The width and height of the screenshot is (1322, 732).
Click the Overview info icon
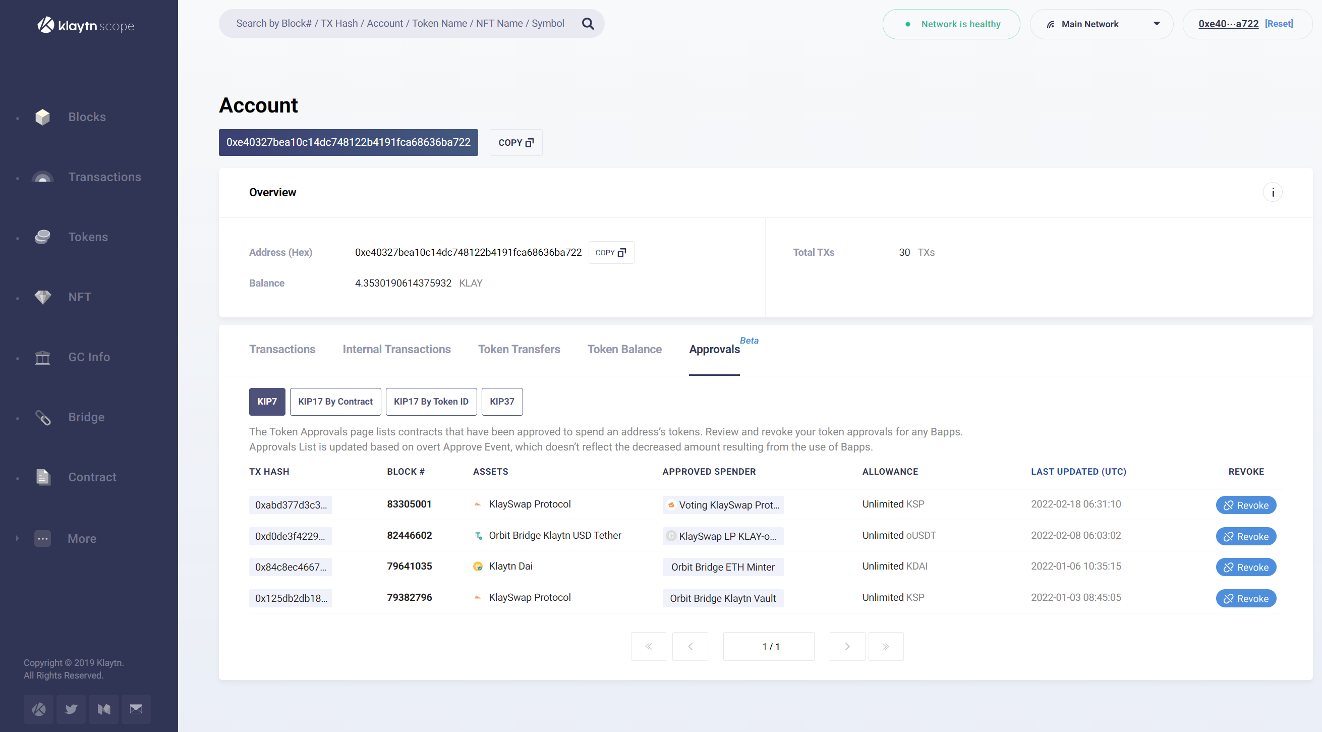[1272, 193]
